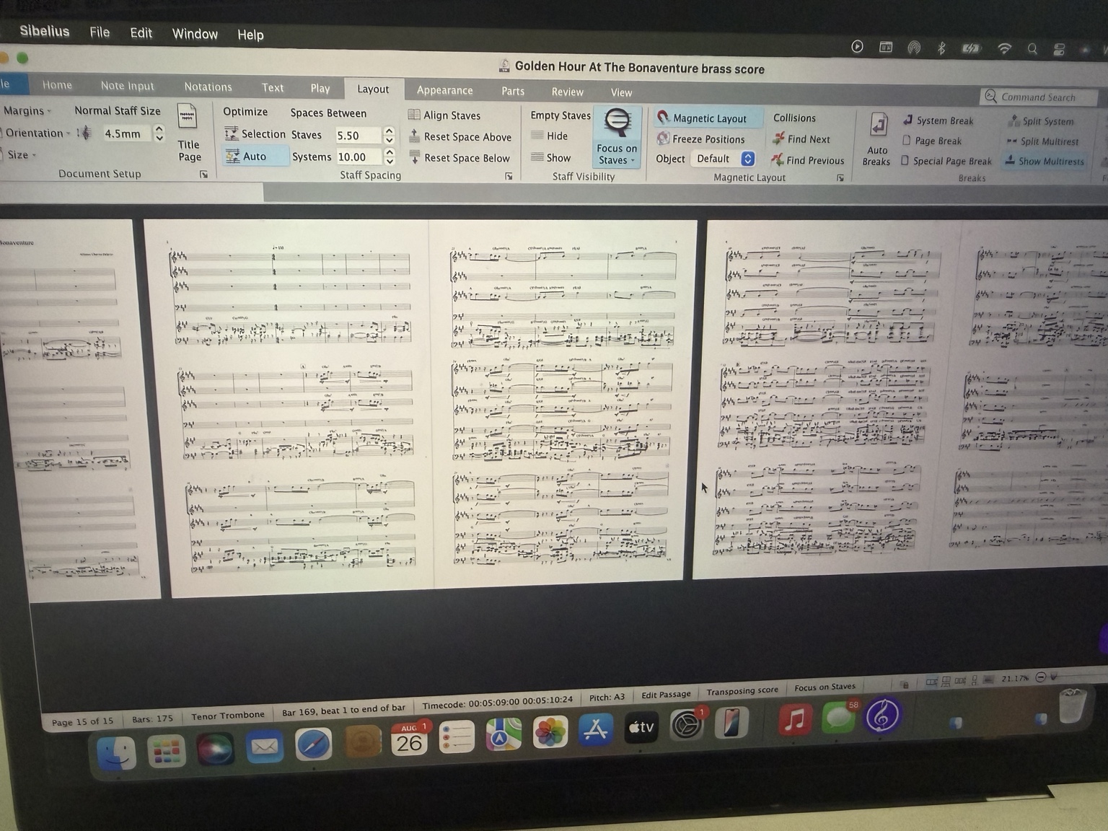
Task: Open the Title Page button
Action: pos(188,135)
